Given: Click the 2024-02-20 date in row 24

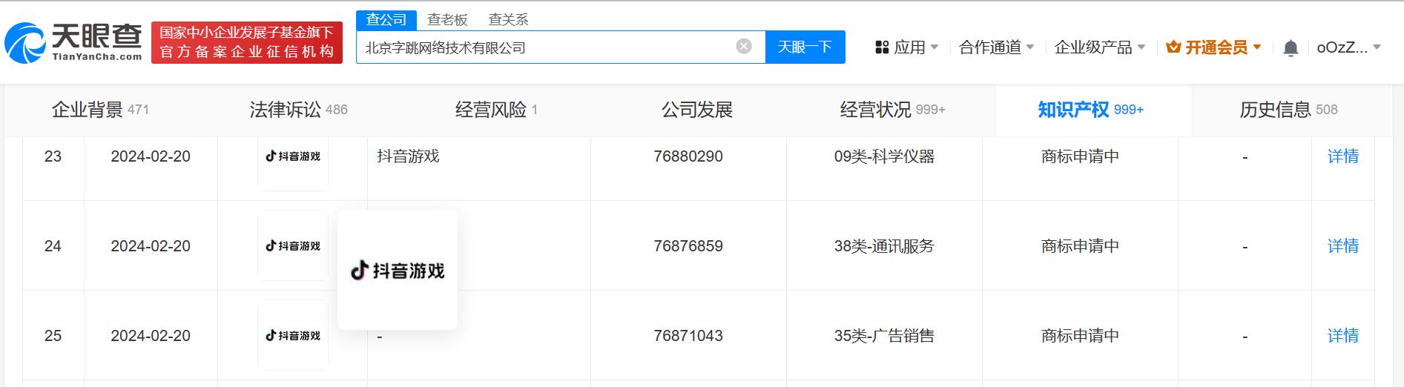Looking at the screenshot, I should [x=151, y=246].
